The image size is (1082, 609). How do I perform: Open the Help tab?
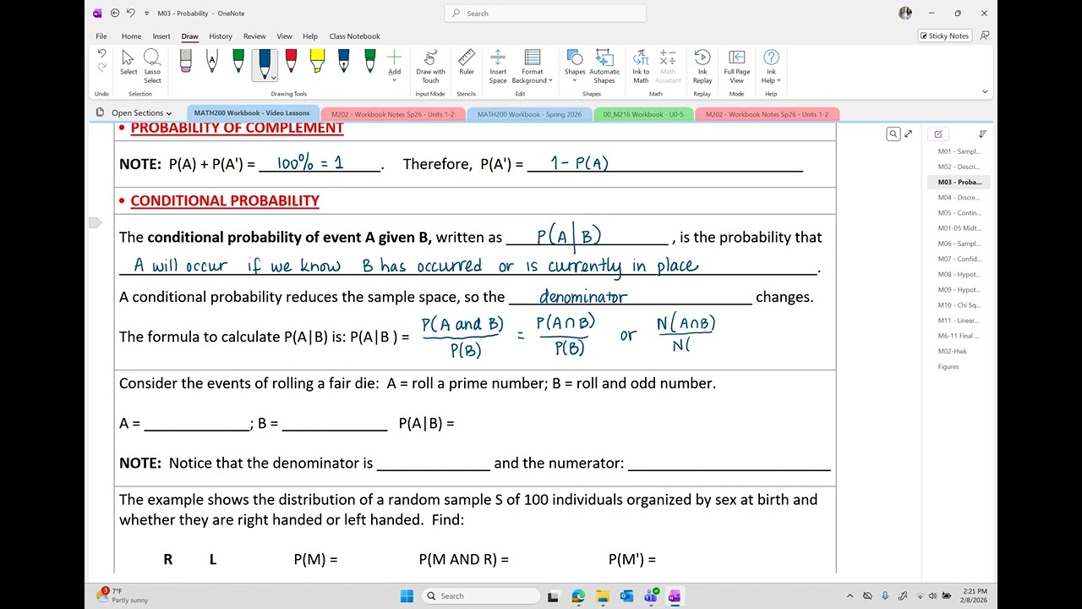tap(310, 36)
